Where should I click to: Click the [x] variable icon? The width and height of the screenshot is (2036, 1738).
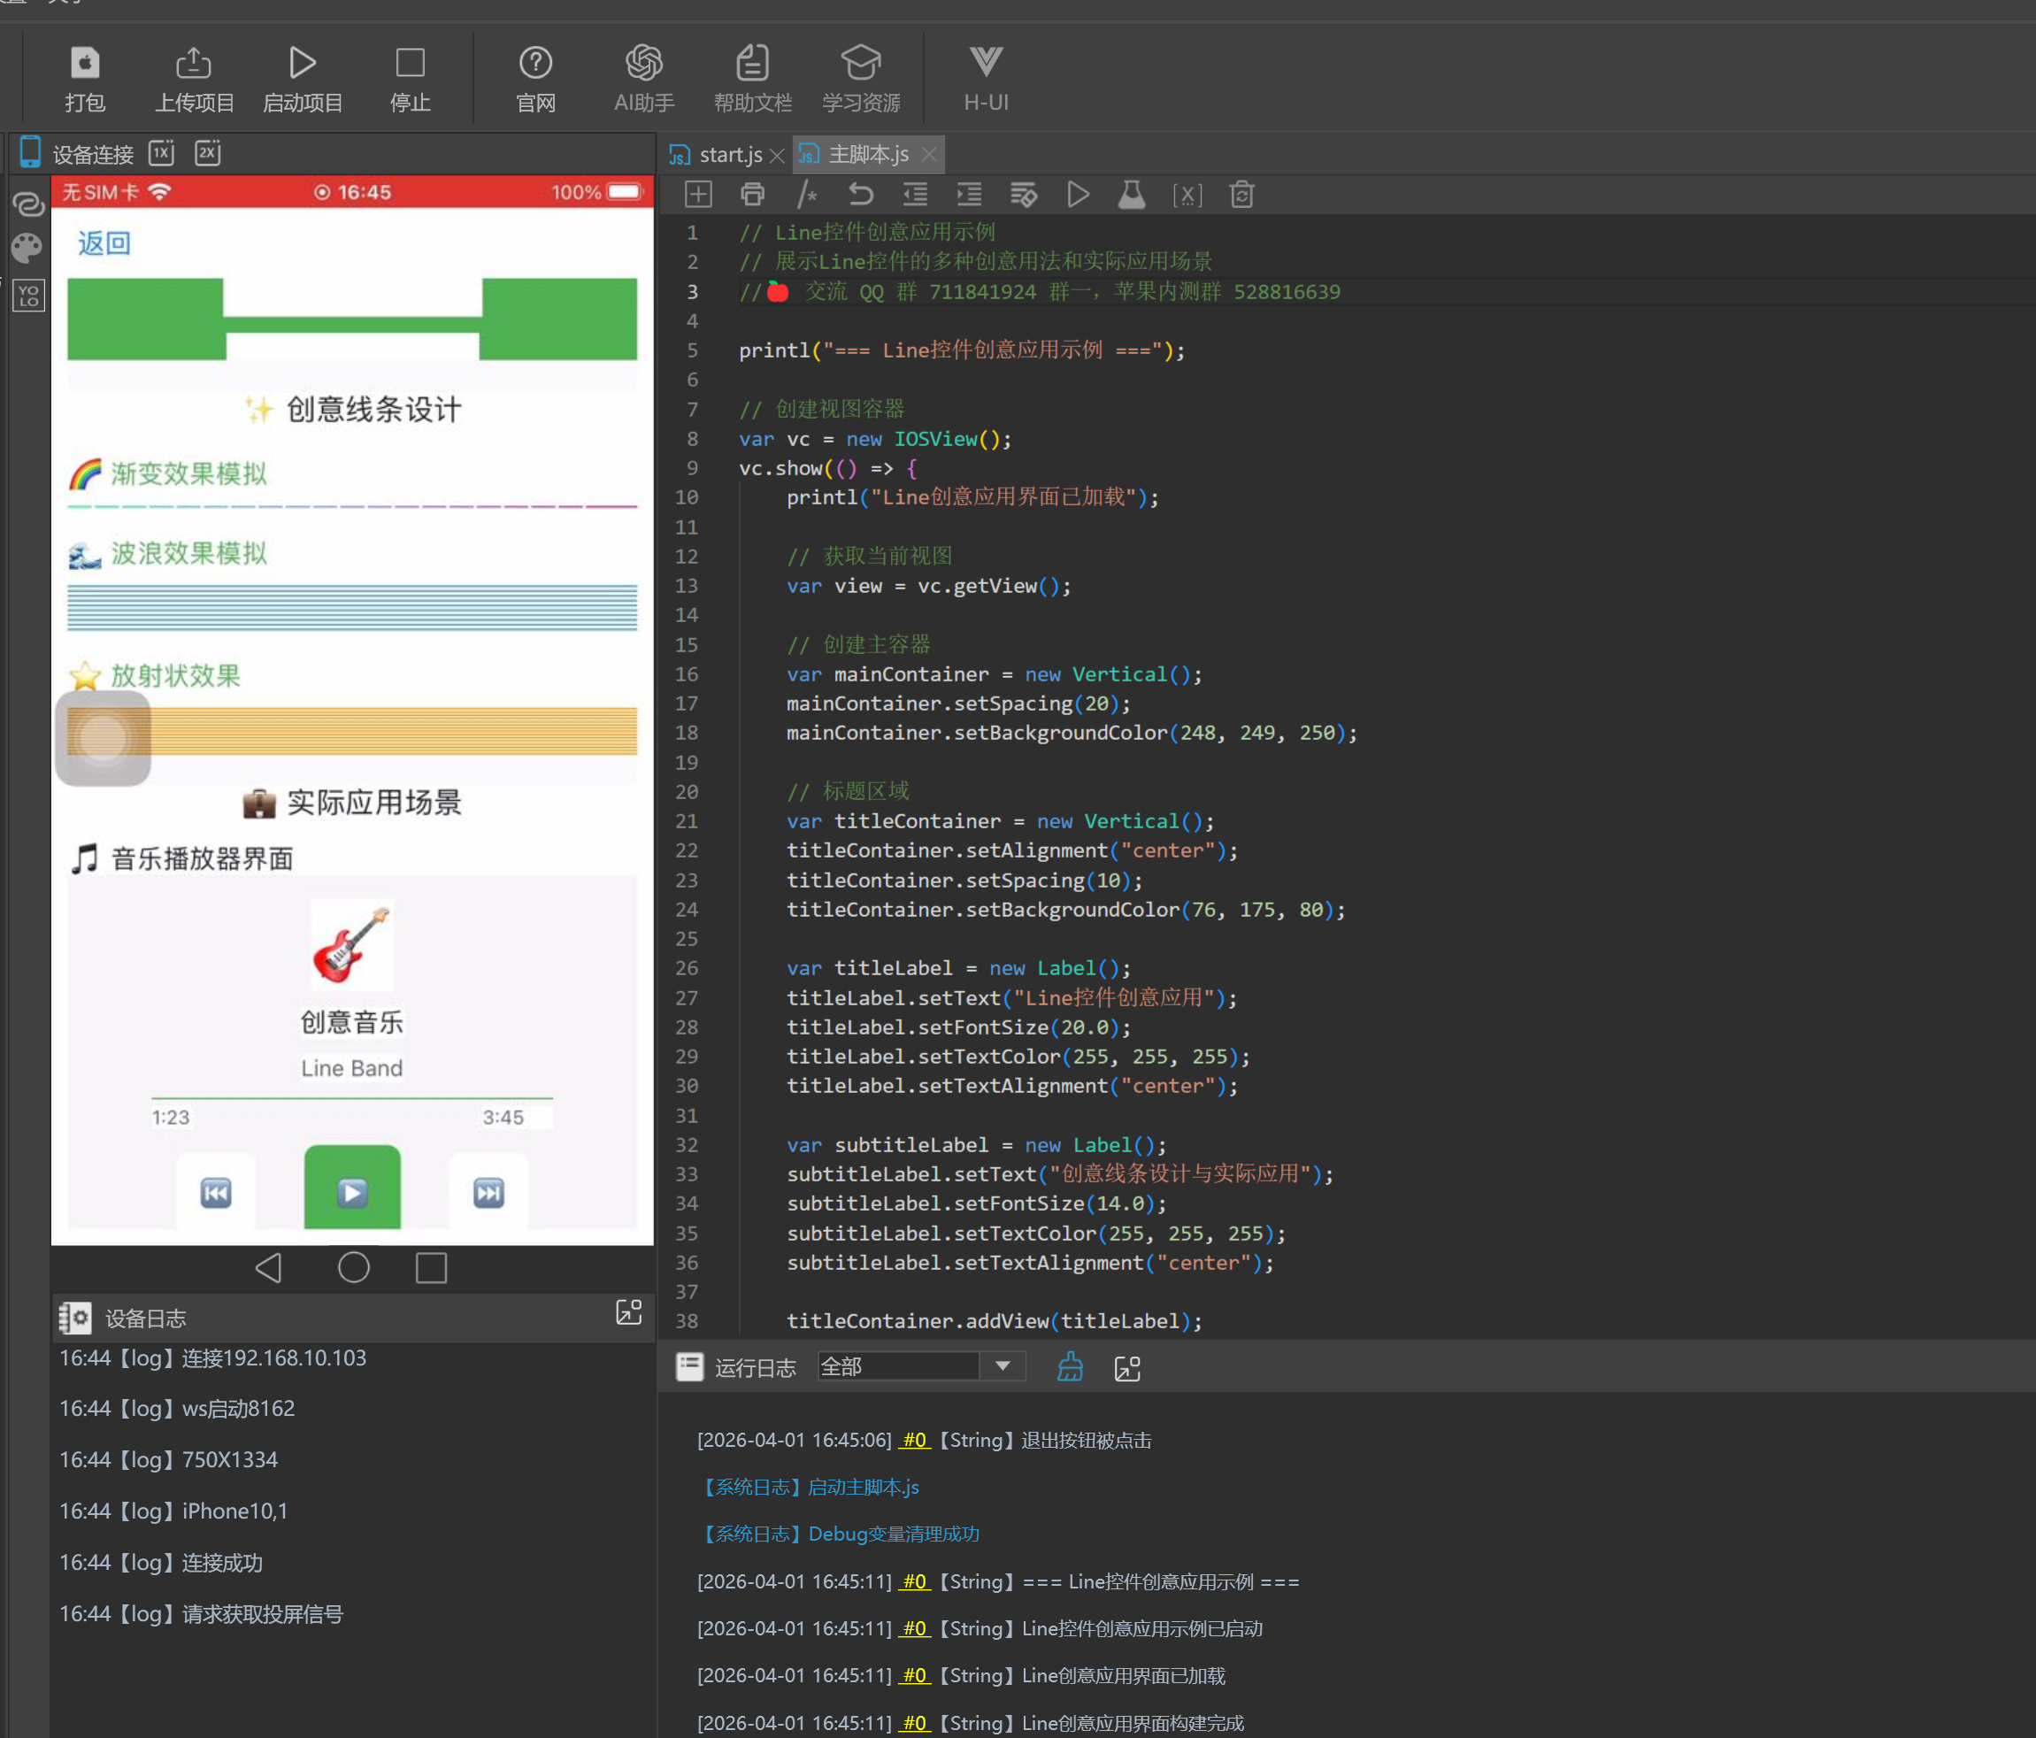click(x=1187, y=195)
